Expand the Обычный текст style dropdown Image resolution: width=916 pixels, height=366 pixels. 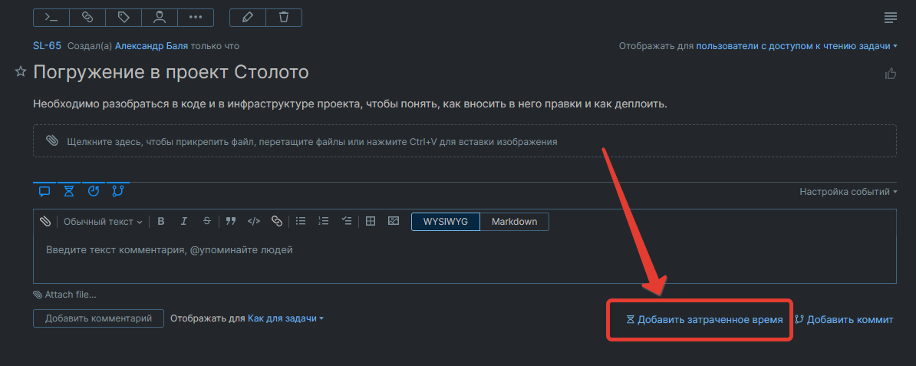103,222
